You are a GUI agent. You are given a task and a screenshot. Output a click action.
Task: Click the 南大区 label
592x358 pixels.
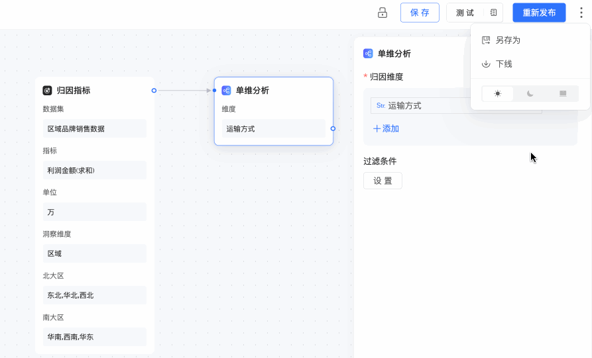(x=53, y=317)
